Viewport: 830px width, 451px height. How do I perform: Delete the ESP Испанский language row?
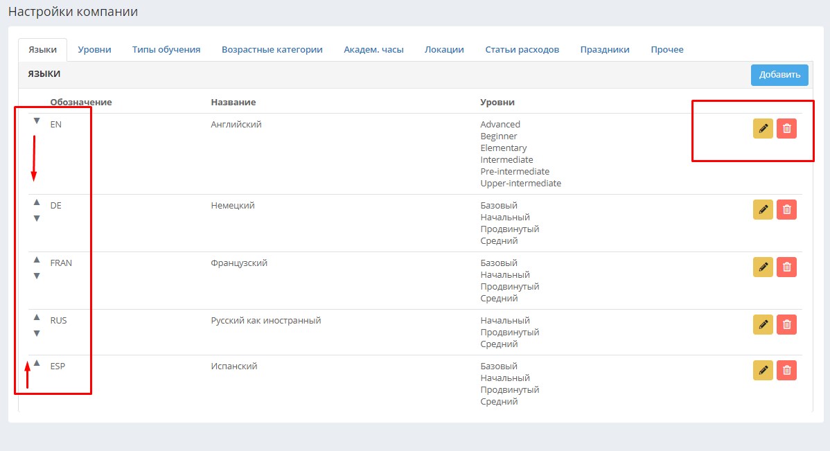click(786, 371)
